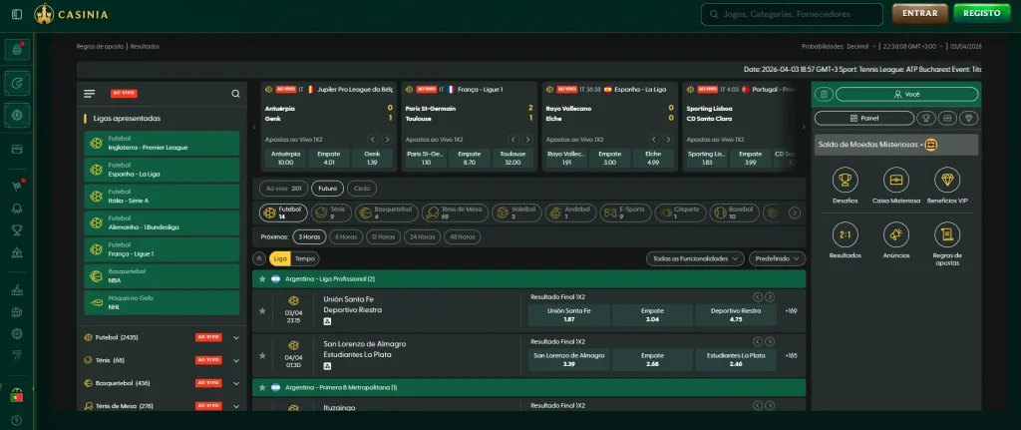Switch sorting to Liga

(x=280, y=258)
